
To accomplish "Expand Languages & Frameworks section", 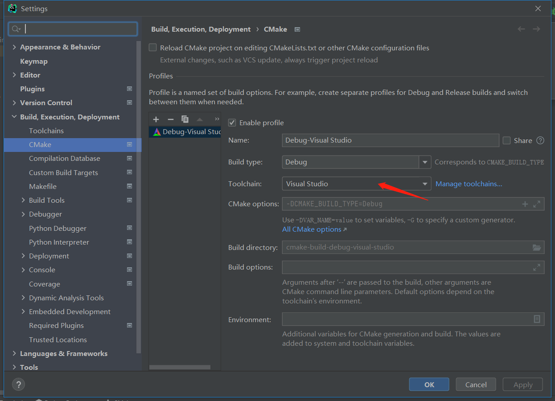I will click(14, 353).
